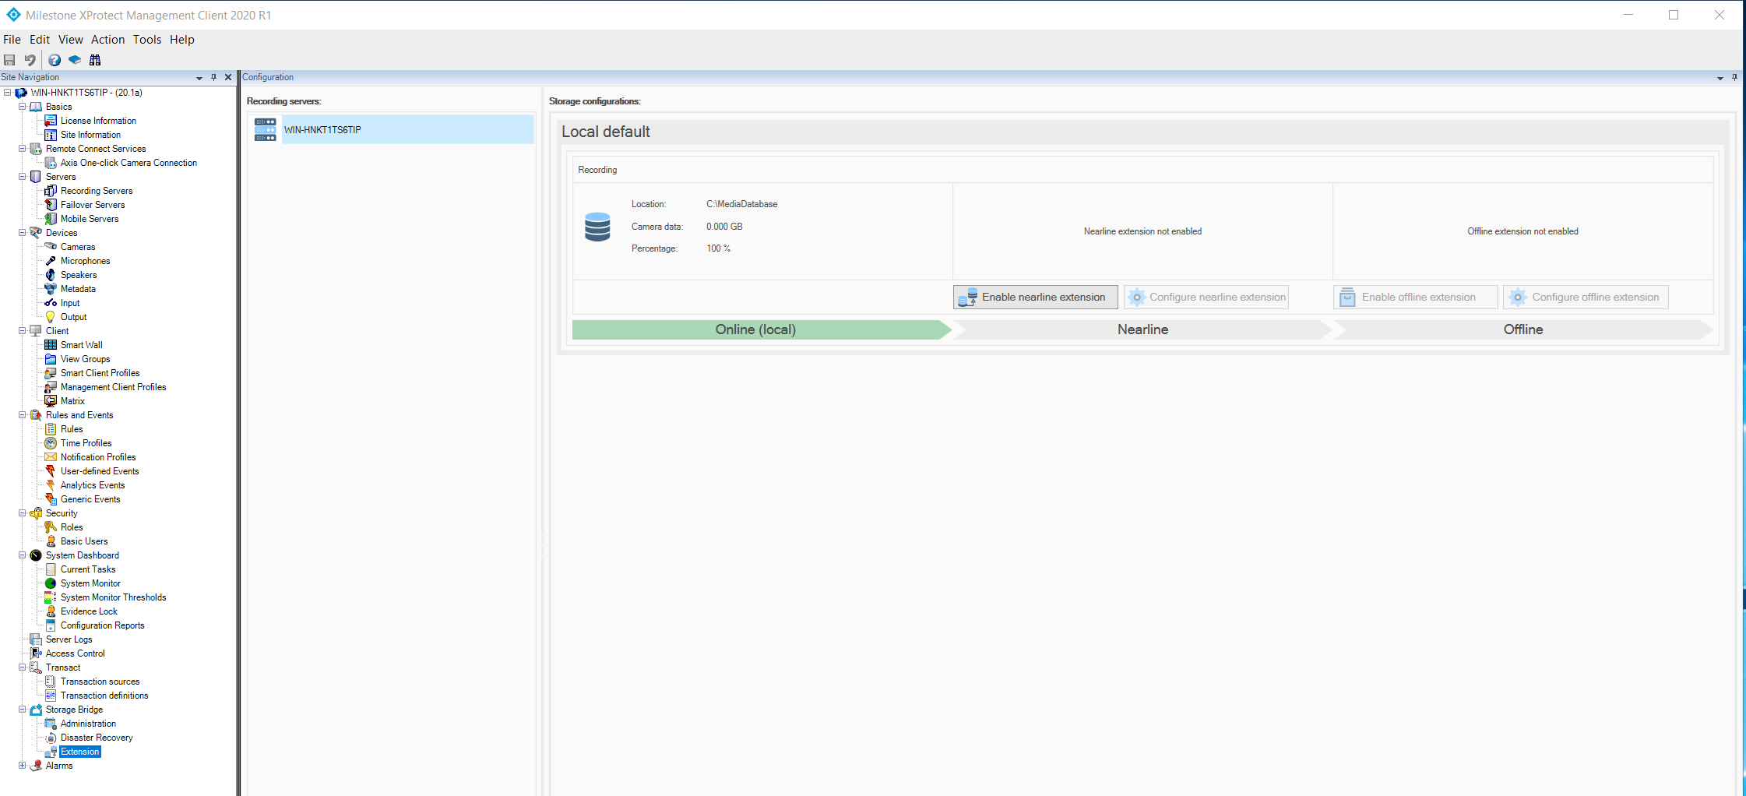The image size is (1746, 796).
Task: Click the database storage icon
Action: [597, 227]
